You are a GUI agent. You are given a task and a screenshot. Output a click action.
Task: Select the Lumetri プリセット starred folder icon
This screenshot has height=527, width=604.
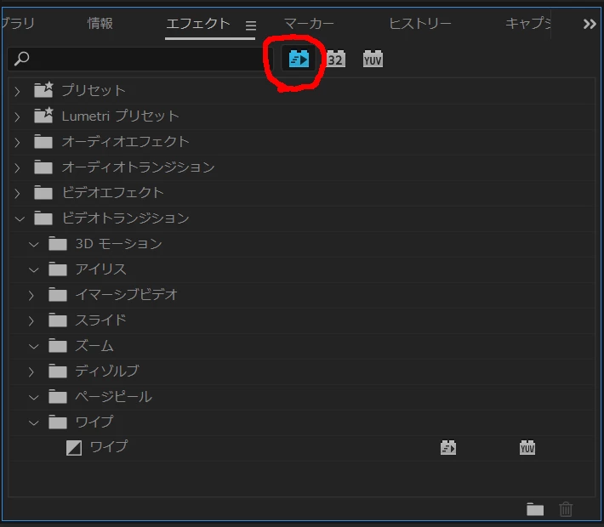[43, 115]
